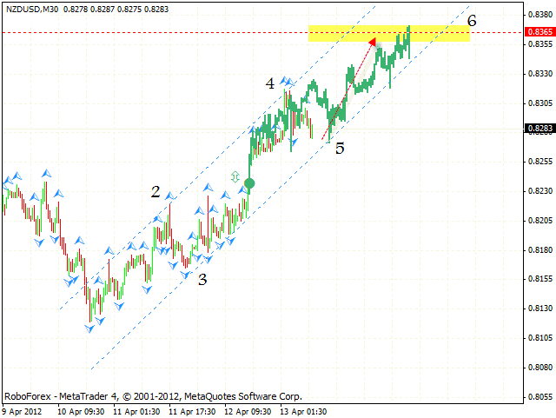Select the green double-arrow icon above the circle
This screenshot has height=418, width=556.
click(x=235, y=176)
